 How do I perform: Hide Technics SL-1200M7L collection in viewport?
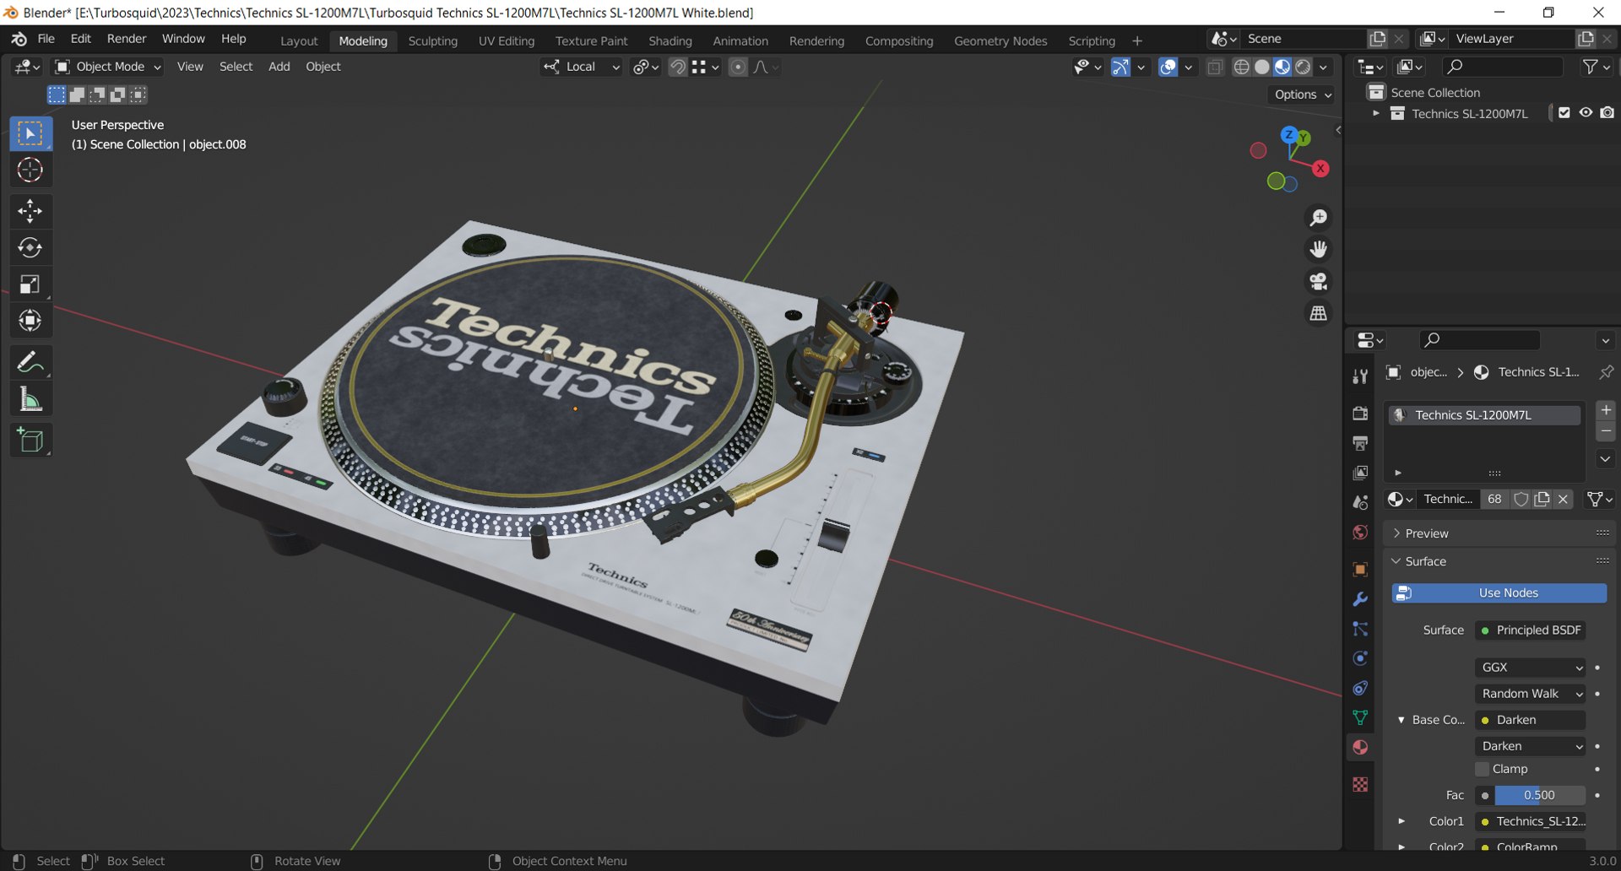tap(1586, 113)
